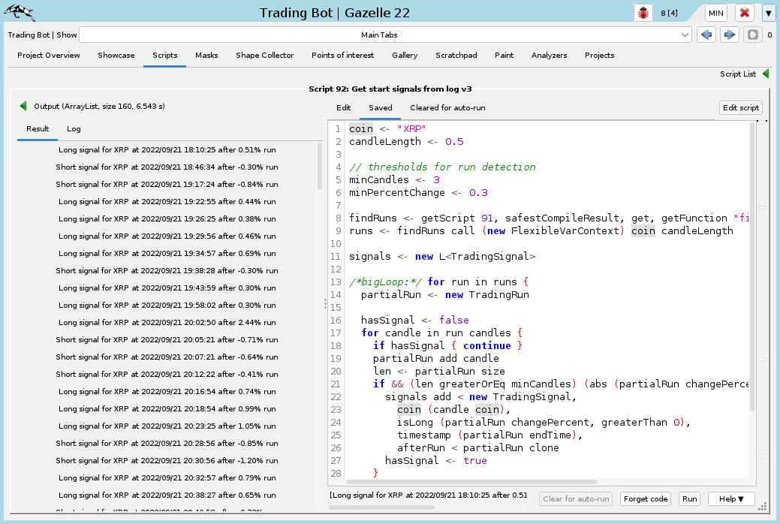This screenshot has height=524, width=780.
Task: Select the Edit tab above code
Action: tap(343, 108)
